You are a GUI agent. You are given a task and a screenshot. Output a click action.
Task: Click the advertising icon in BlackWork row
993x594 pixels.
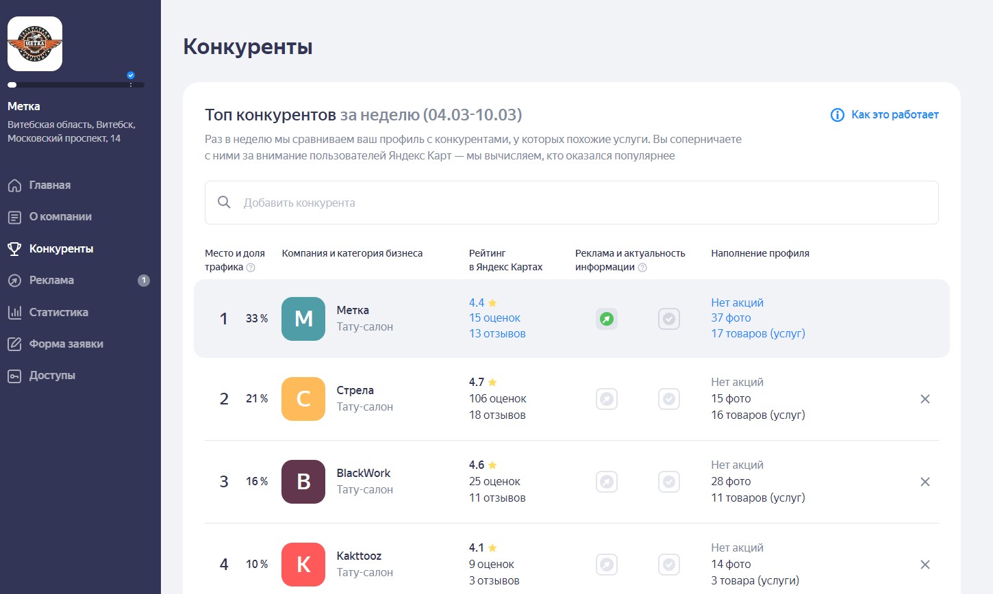(x=607, y=482)
